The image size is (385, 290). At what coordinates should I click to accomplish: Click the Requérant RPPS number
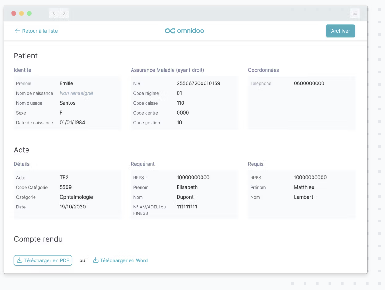pyautogui.click(x=193, y=178)
